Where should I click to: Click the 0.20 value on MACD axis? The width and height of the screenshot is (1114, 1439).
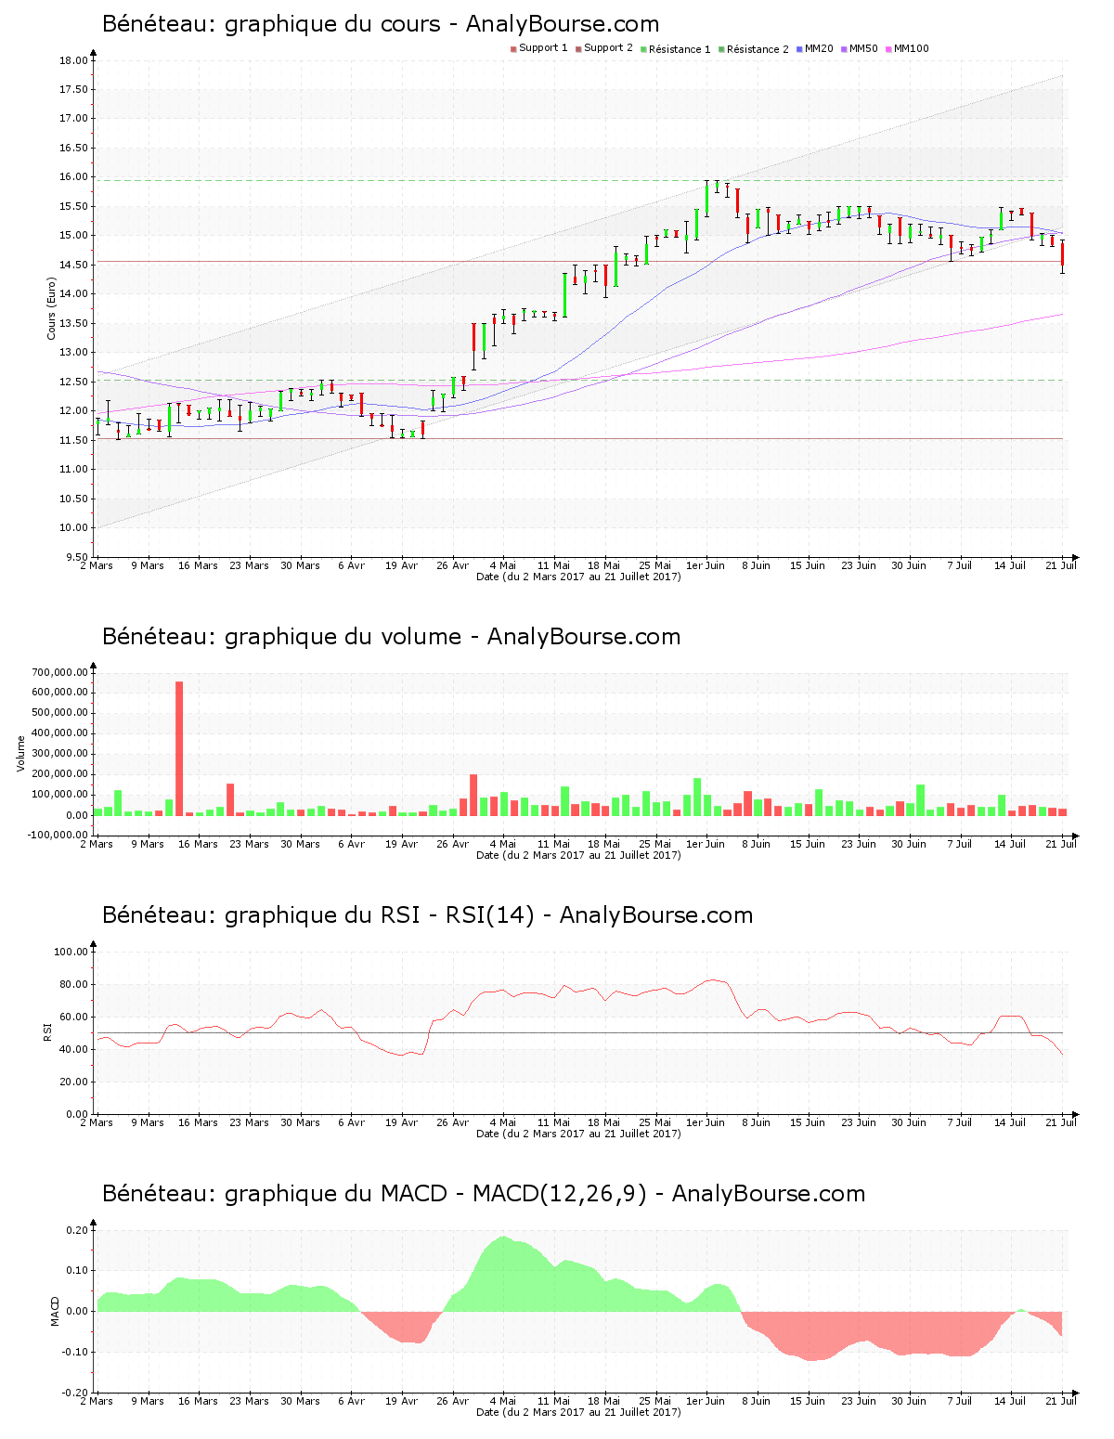77,1230
